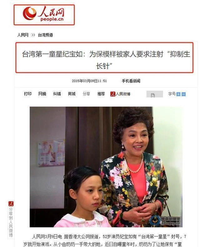This screenshot has width=200, height=247.
Task: Increase font size with plus icon
Action: [178, 94]
